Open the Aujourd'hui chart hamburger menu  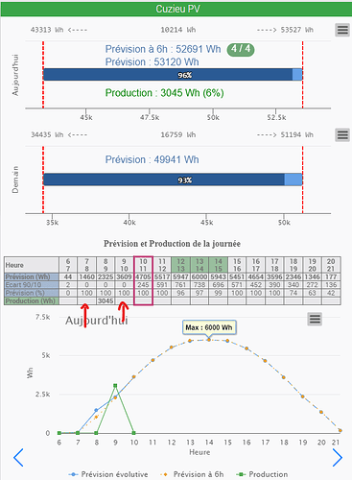click(x=342, y=30)
